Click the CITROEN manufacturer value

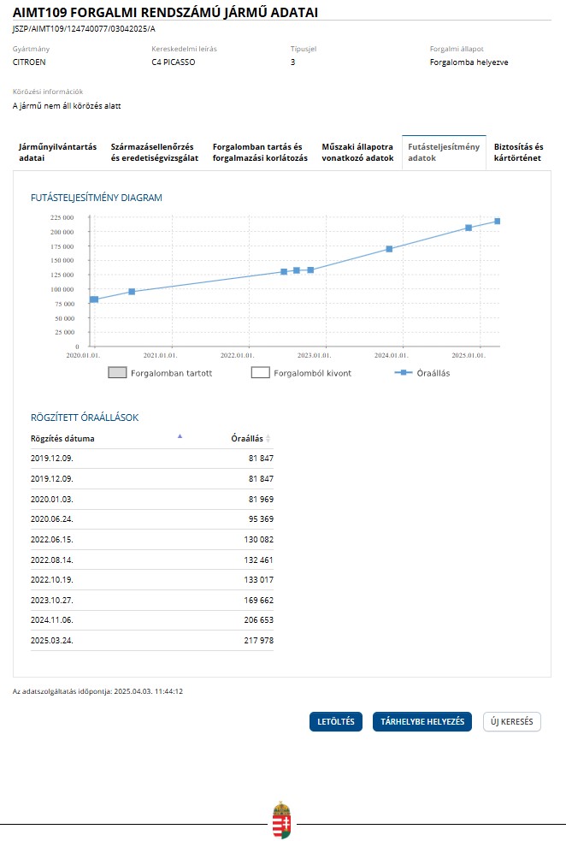tap(29, 62)
